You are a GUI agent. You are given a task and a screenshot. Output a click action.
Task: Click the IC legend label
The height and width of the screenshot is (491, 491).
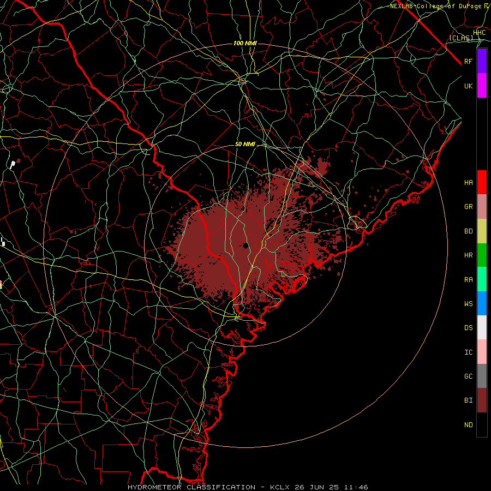pos(468,352)
